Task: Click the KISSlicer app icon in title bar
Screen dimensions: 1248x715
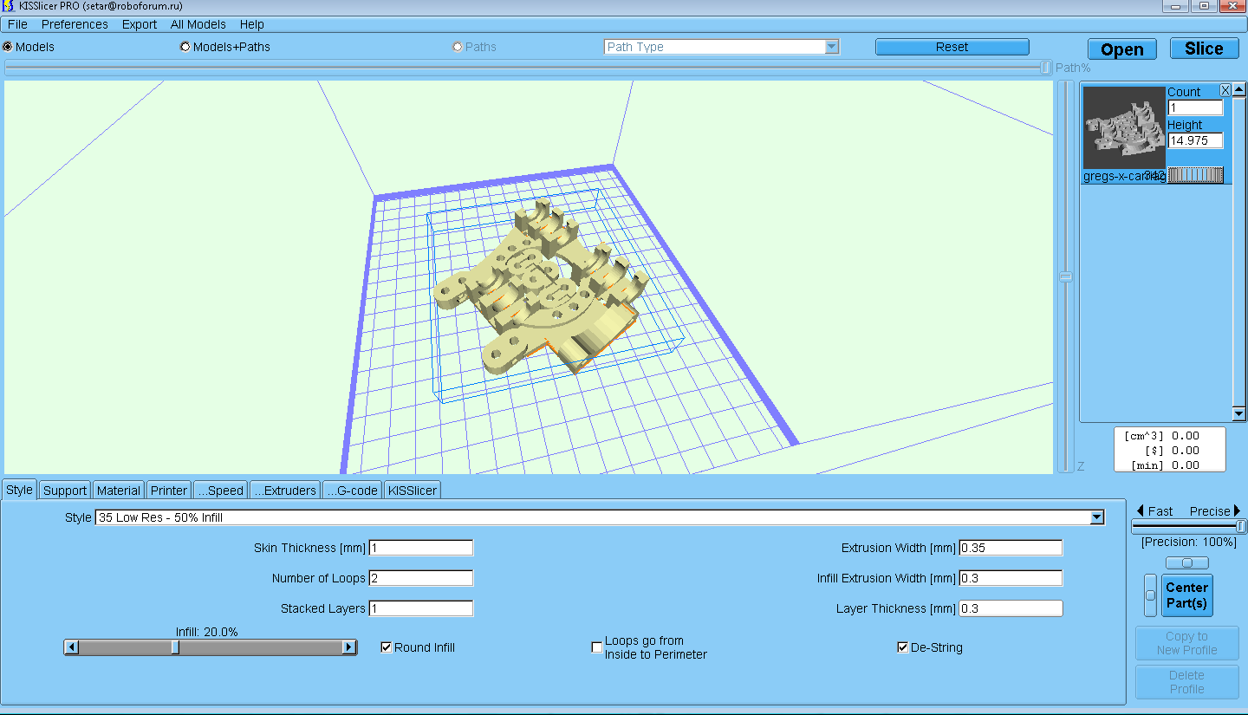Action: [x=9, y=6]
